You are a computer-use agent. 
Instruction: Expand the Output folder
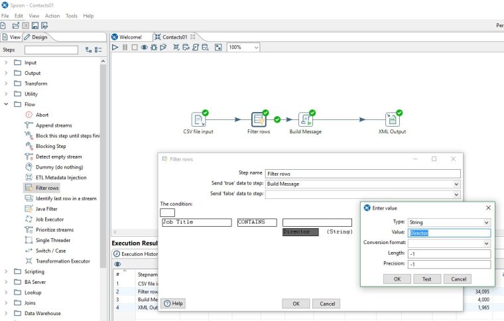(x=6, y=73)
